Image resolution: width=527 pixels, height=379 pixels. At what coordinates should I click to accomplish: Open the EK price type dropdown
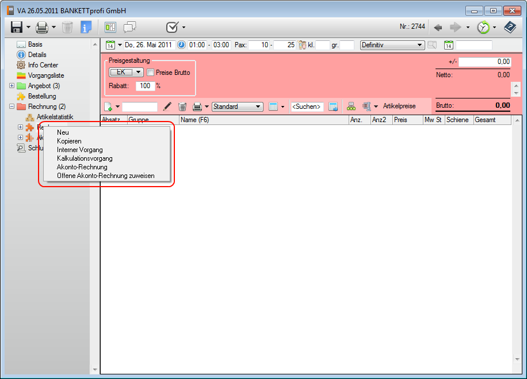(x=126, y=73)
